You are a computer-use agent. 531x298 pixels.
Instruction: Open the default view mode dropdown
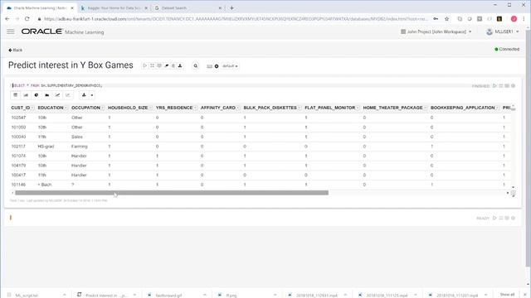[230, 66]
